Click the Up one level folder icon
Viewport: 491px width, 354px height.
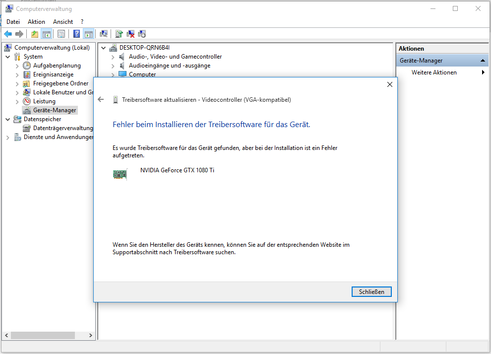tap(35, 34)
